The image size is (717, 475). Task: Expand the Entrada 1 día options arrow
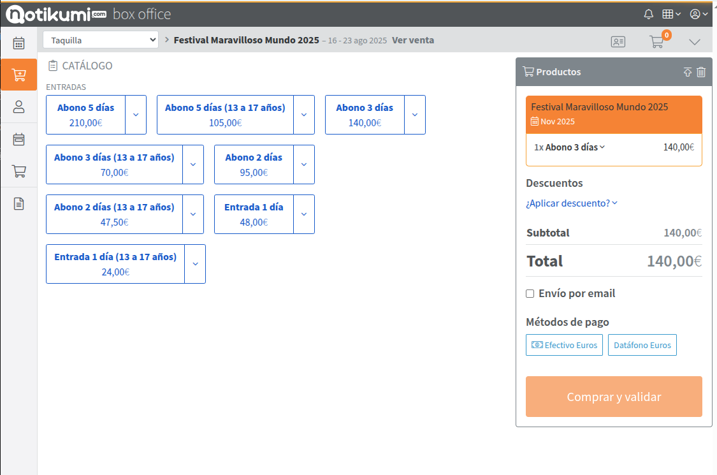click(304, 214)
